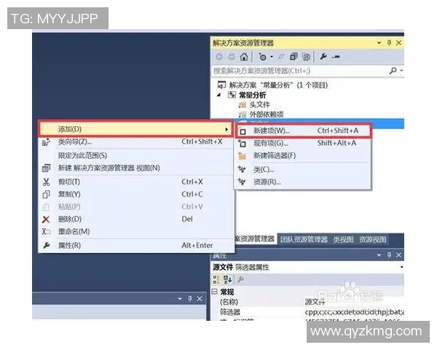Open the Properties panel window position dropdown
Viewport: 437px width, 350px height.
point(379,255)
